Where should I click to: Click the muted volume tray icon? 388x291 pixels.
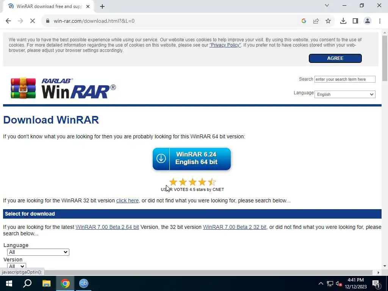339,283
